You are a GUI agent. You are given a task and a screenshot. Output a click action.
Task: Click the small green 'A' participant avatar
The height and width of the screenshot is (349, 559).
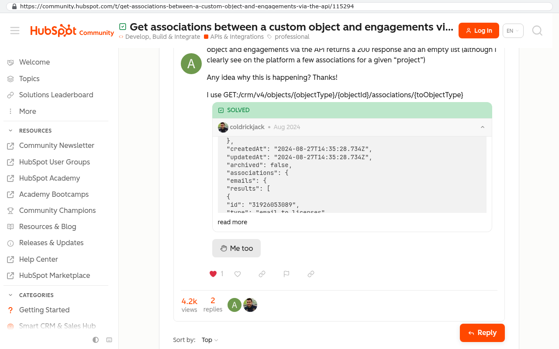tap(235, 305)
